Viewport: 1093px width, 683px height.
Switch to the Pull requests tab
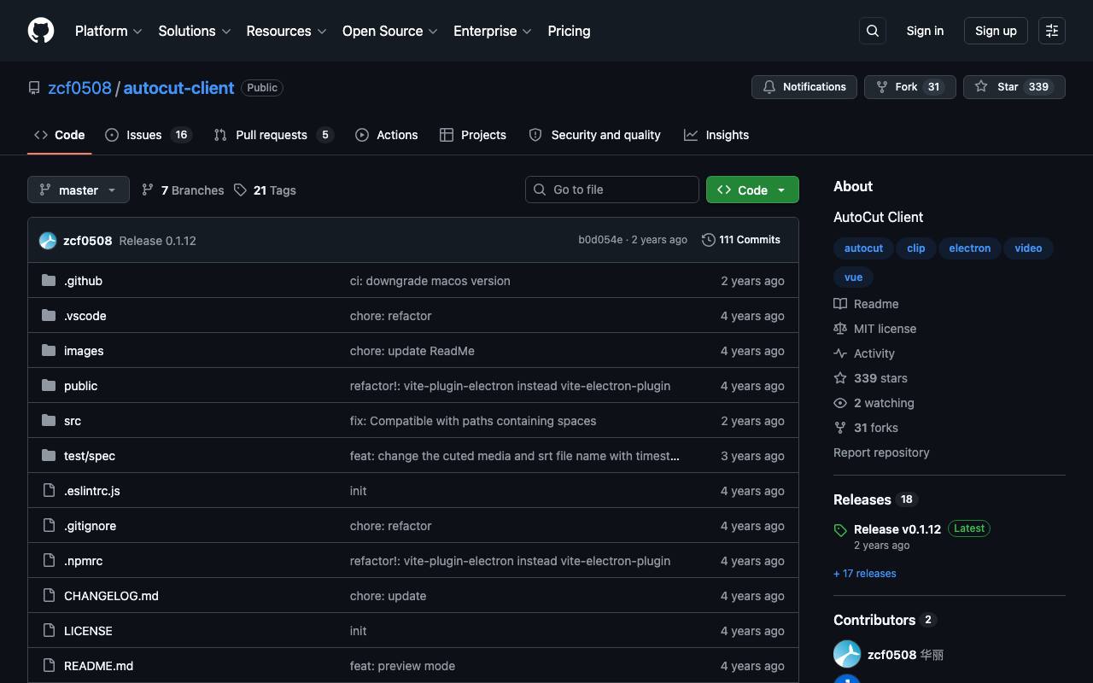click(x=272, y=135)
